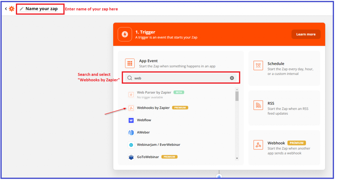
Task: Click the 1. Trigger header title
Action: [x=145, y=32]
